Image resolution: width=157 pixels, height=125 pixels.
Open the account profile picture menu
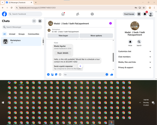tap(151, 14)
